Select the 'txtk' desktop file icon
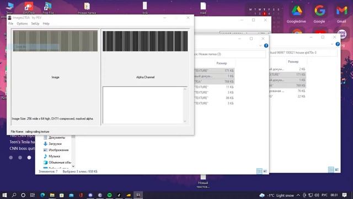Screen dimensions: 353x199 [x=145, y=8]
